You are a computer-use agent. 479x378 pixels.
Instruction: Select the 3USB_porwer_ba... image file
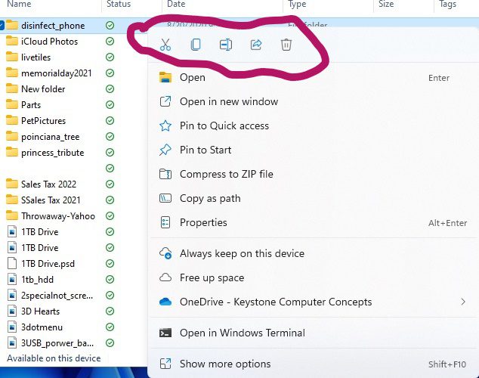pyautogui.click(x=57, y=343)
